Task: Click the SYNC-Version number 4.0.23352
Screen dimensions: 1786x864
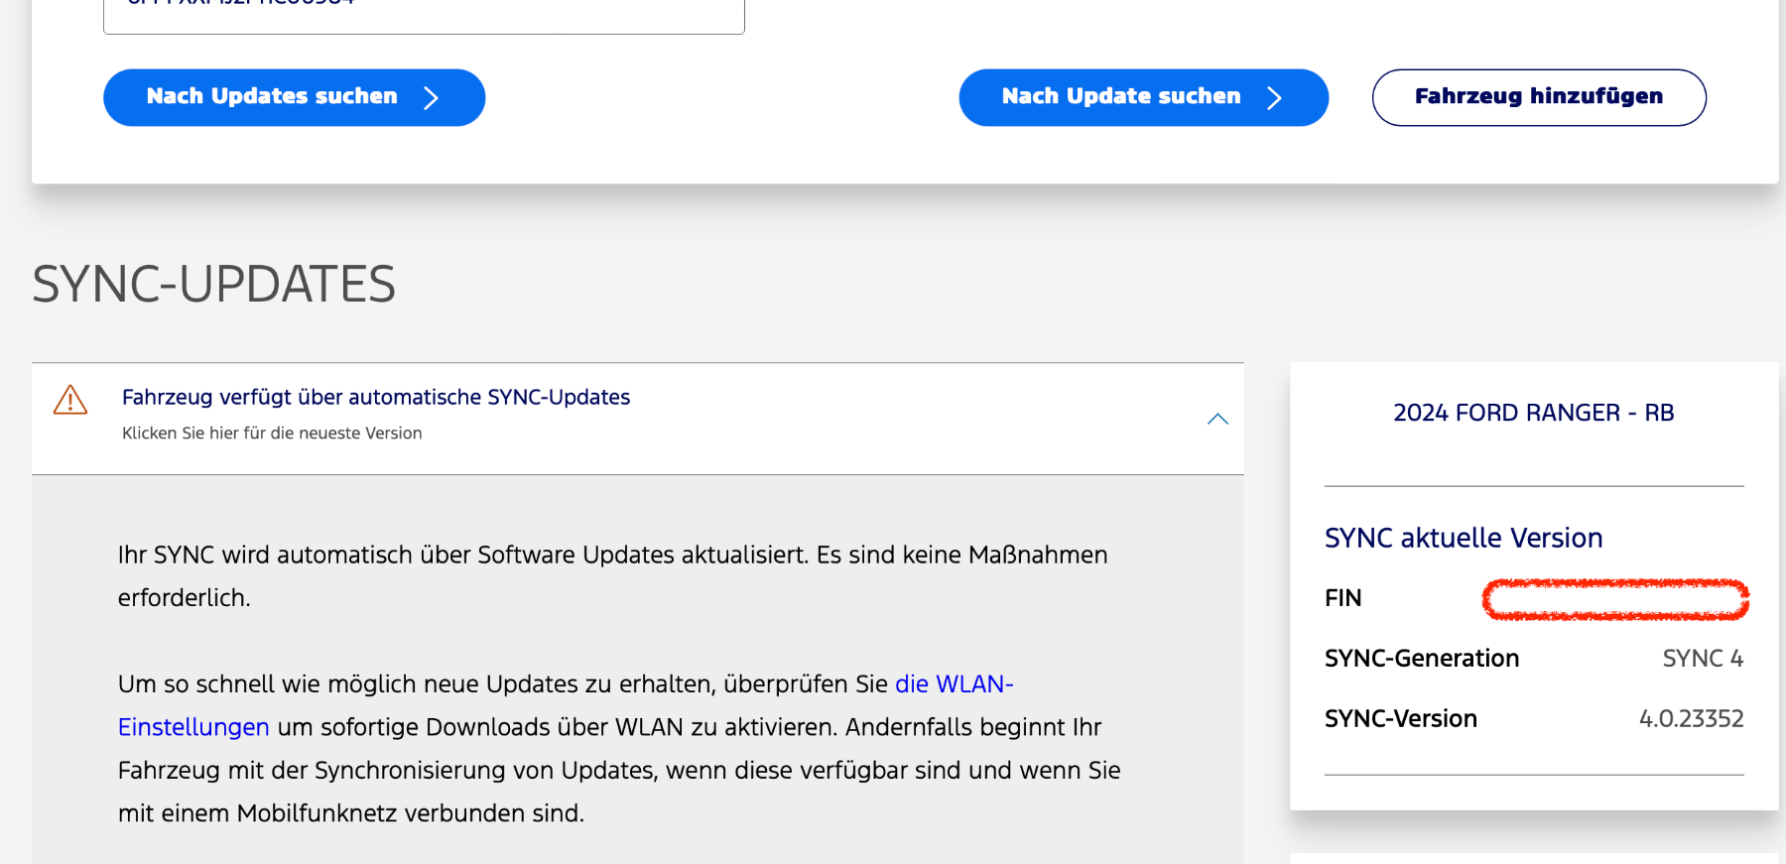Action: click(1691, 719)
